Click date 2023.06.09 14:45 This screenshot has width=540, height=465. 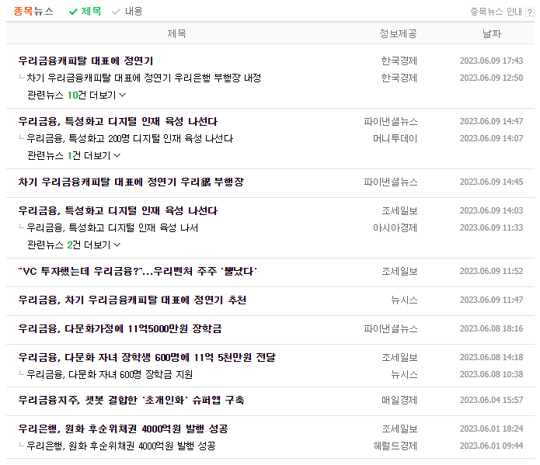491,182
